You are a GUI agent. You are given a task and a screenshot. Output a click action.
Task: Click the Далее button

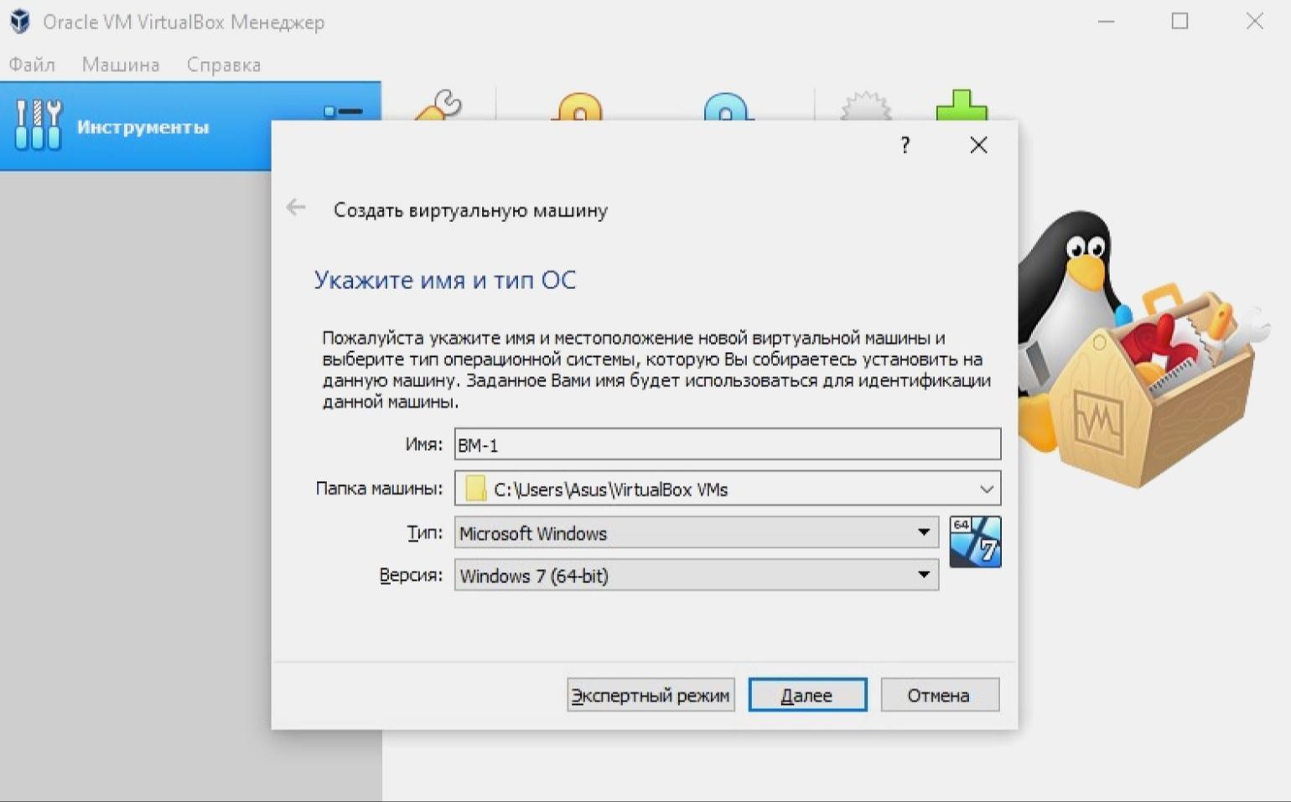[x=807, y=695]
